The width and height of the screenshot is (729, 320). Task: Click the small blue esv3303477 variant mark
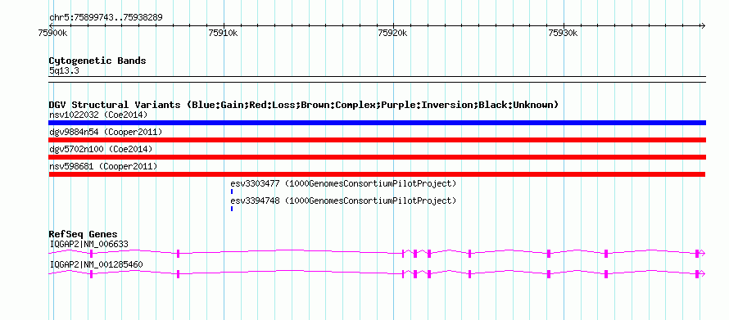(232, 192)
